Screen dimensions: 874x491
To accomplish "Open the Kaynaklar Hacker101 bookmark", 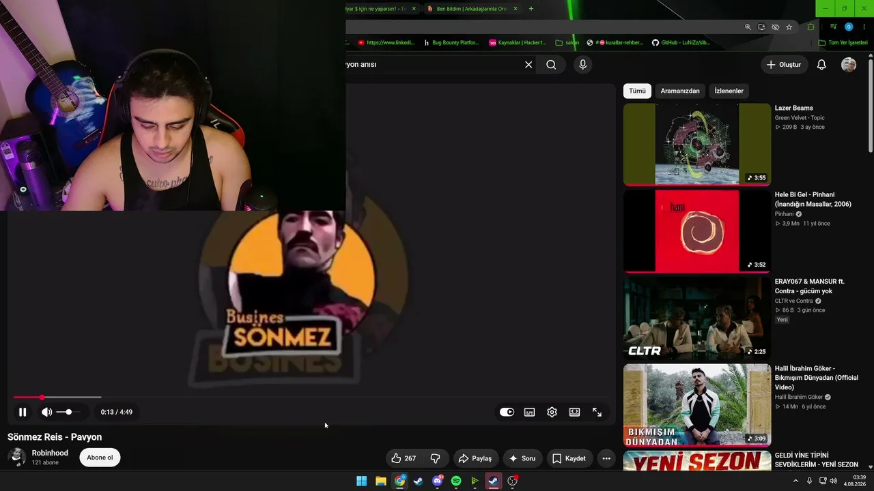I will point(518,42).
